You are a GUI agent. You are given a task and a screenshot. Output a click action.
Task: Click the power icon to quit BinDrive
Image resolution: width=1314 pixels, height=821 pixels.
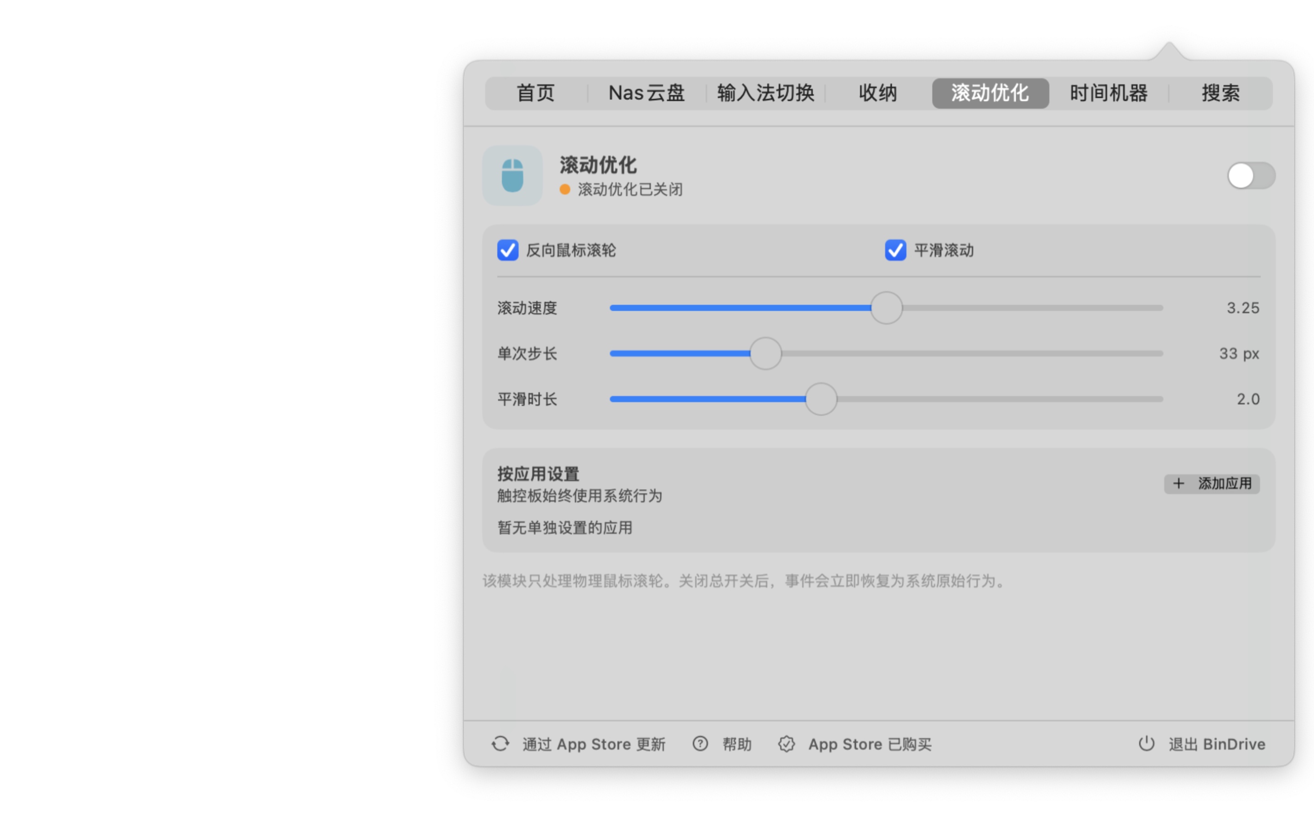pyautogui.click(x=1146, y=743)
